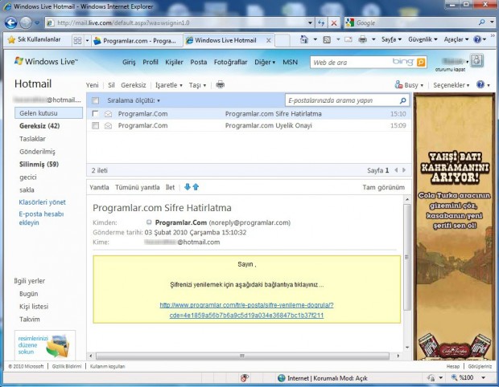
Task: Open the Giriş menu item
Action: (x=129, y=62)
